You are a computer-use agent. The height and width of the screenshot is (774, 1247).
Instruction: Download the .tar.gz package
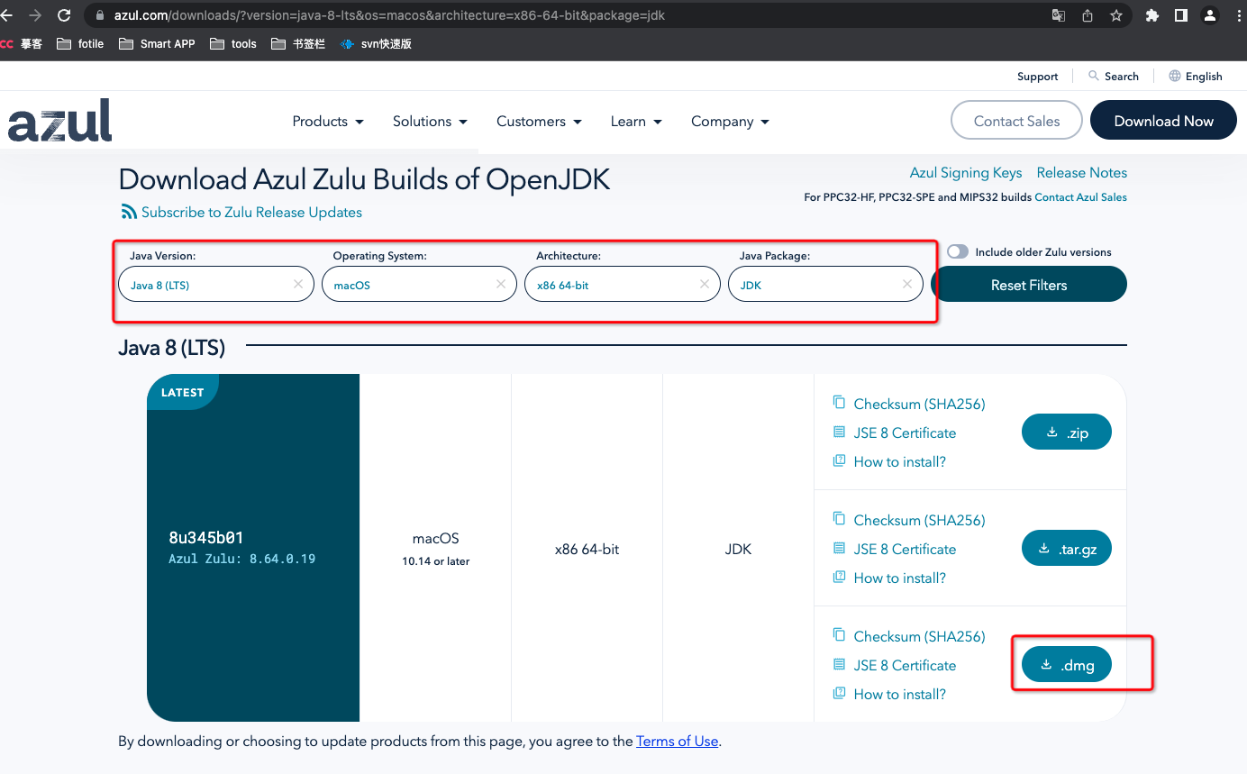(1067, 549)
